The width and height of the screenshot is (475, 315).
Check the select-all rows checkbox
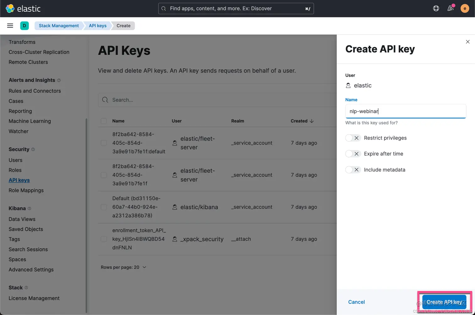click(x=104, y=121)
